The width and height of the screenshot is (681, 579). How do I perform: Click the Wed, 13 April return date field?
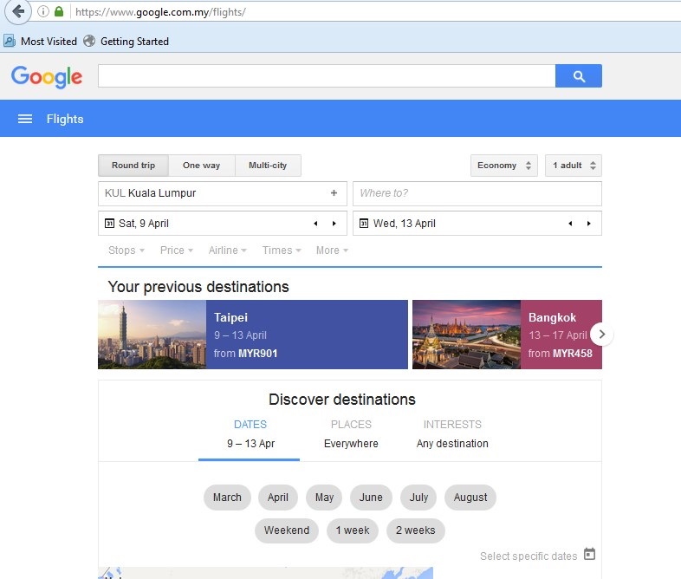(x=477, y=224)
